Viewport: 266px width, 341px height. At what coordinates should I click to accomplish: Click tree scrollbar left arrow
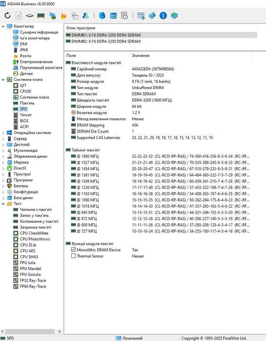click(2, 331)
